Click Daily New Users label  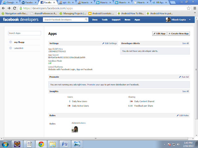80,101
